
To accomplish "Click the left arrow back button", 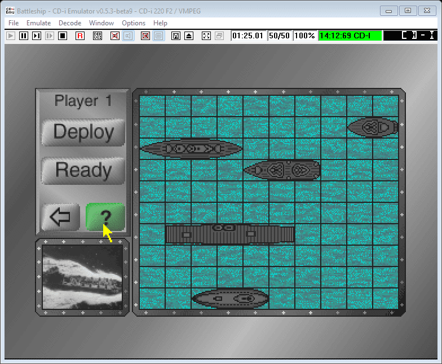I will 60,217.
